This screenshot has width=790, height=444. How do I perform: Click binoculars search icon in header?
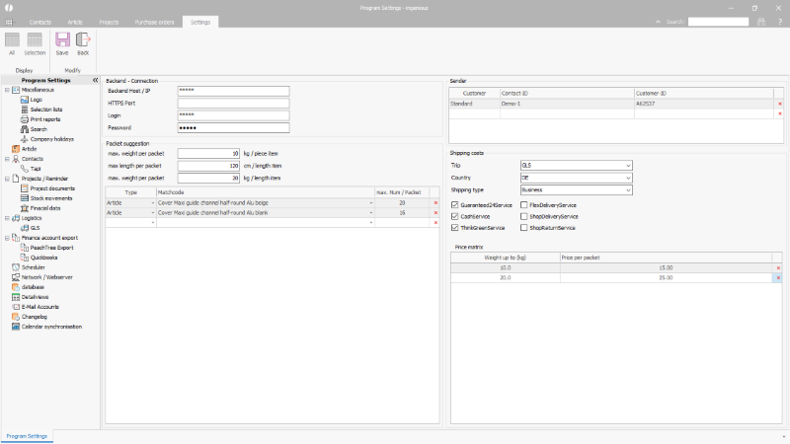761,22
